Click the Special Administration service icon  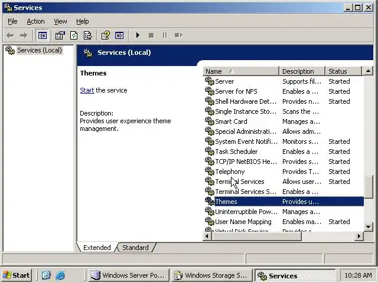(x=210, y=131)
